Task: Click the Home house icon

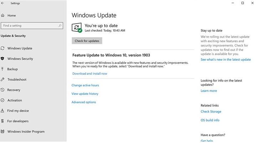Action: 2,15
